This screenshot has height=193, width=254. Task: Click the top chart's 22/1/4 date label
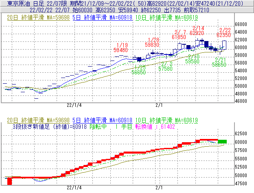(x=74, y=105)
